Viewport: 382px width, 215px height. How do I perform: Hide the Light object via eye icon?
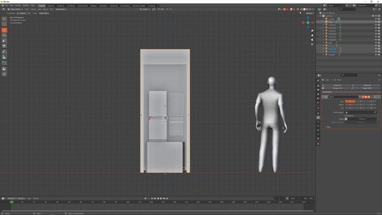(376, 42)
